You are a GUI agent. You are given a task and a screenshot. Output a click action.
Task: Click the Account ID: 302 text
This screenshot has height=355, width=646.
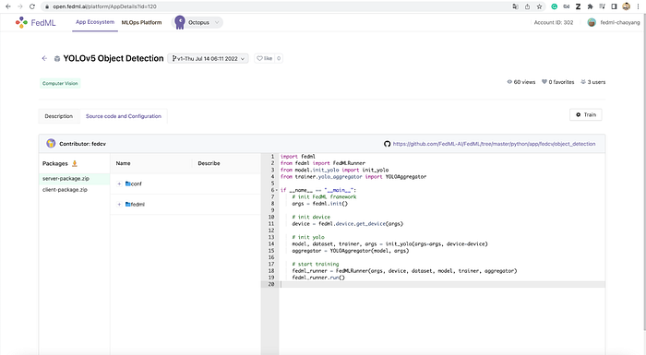(x=554, y=23)
